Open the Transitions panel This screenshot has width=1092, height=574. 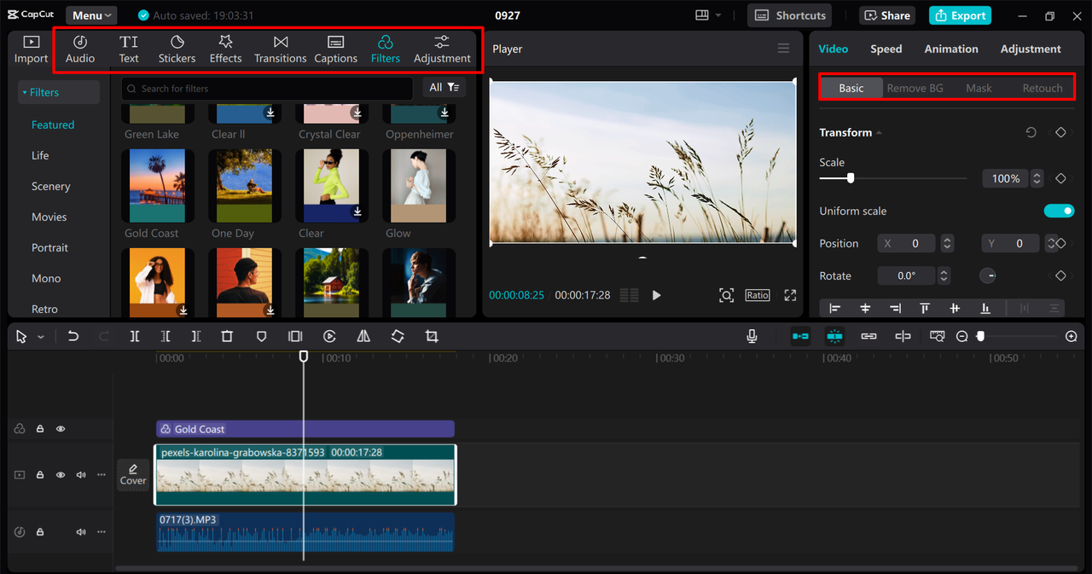[x=280, y=49]
